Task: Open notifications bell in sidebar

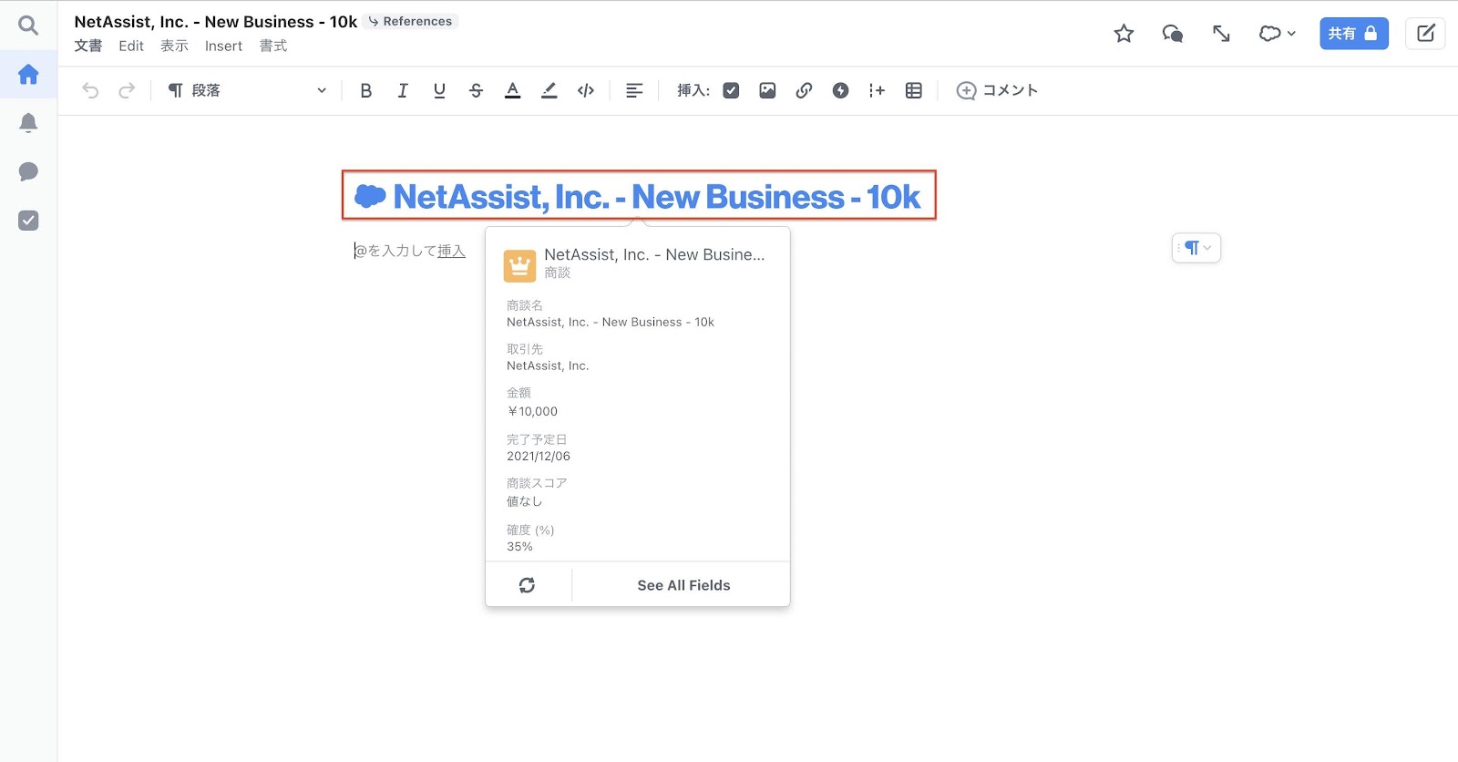Action: (x=28, y=123)
